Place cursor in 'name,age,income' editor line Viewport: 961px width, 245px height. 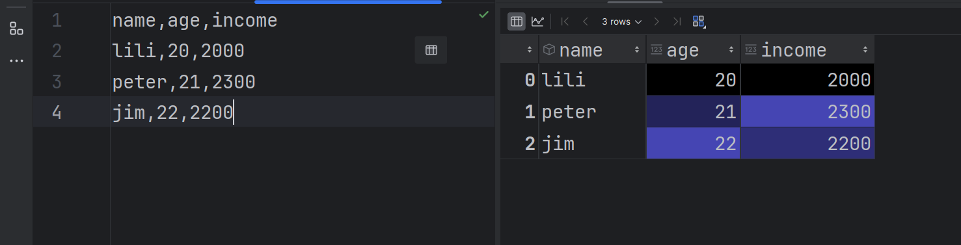pos(195,21)
